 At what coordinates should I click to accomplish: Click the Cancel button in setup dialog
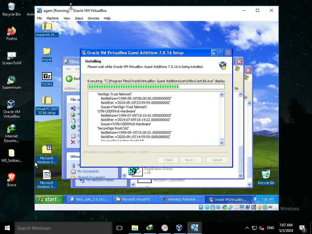pyautogui.click(x=217, y=160)
